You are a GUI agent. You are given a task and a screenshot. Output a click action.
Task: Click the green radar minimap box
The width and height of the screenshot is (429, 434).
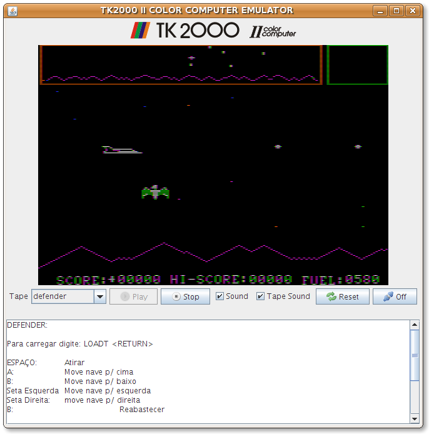tap(357, 65)
